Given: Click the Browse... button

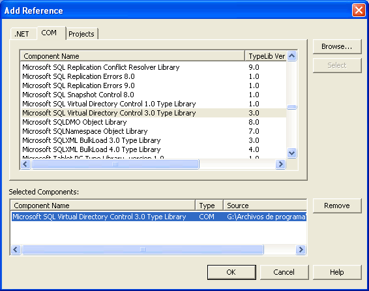Looking at the screenshot, I should click(x=337, y=46).
